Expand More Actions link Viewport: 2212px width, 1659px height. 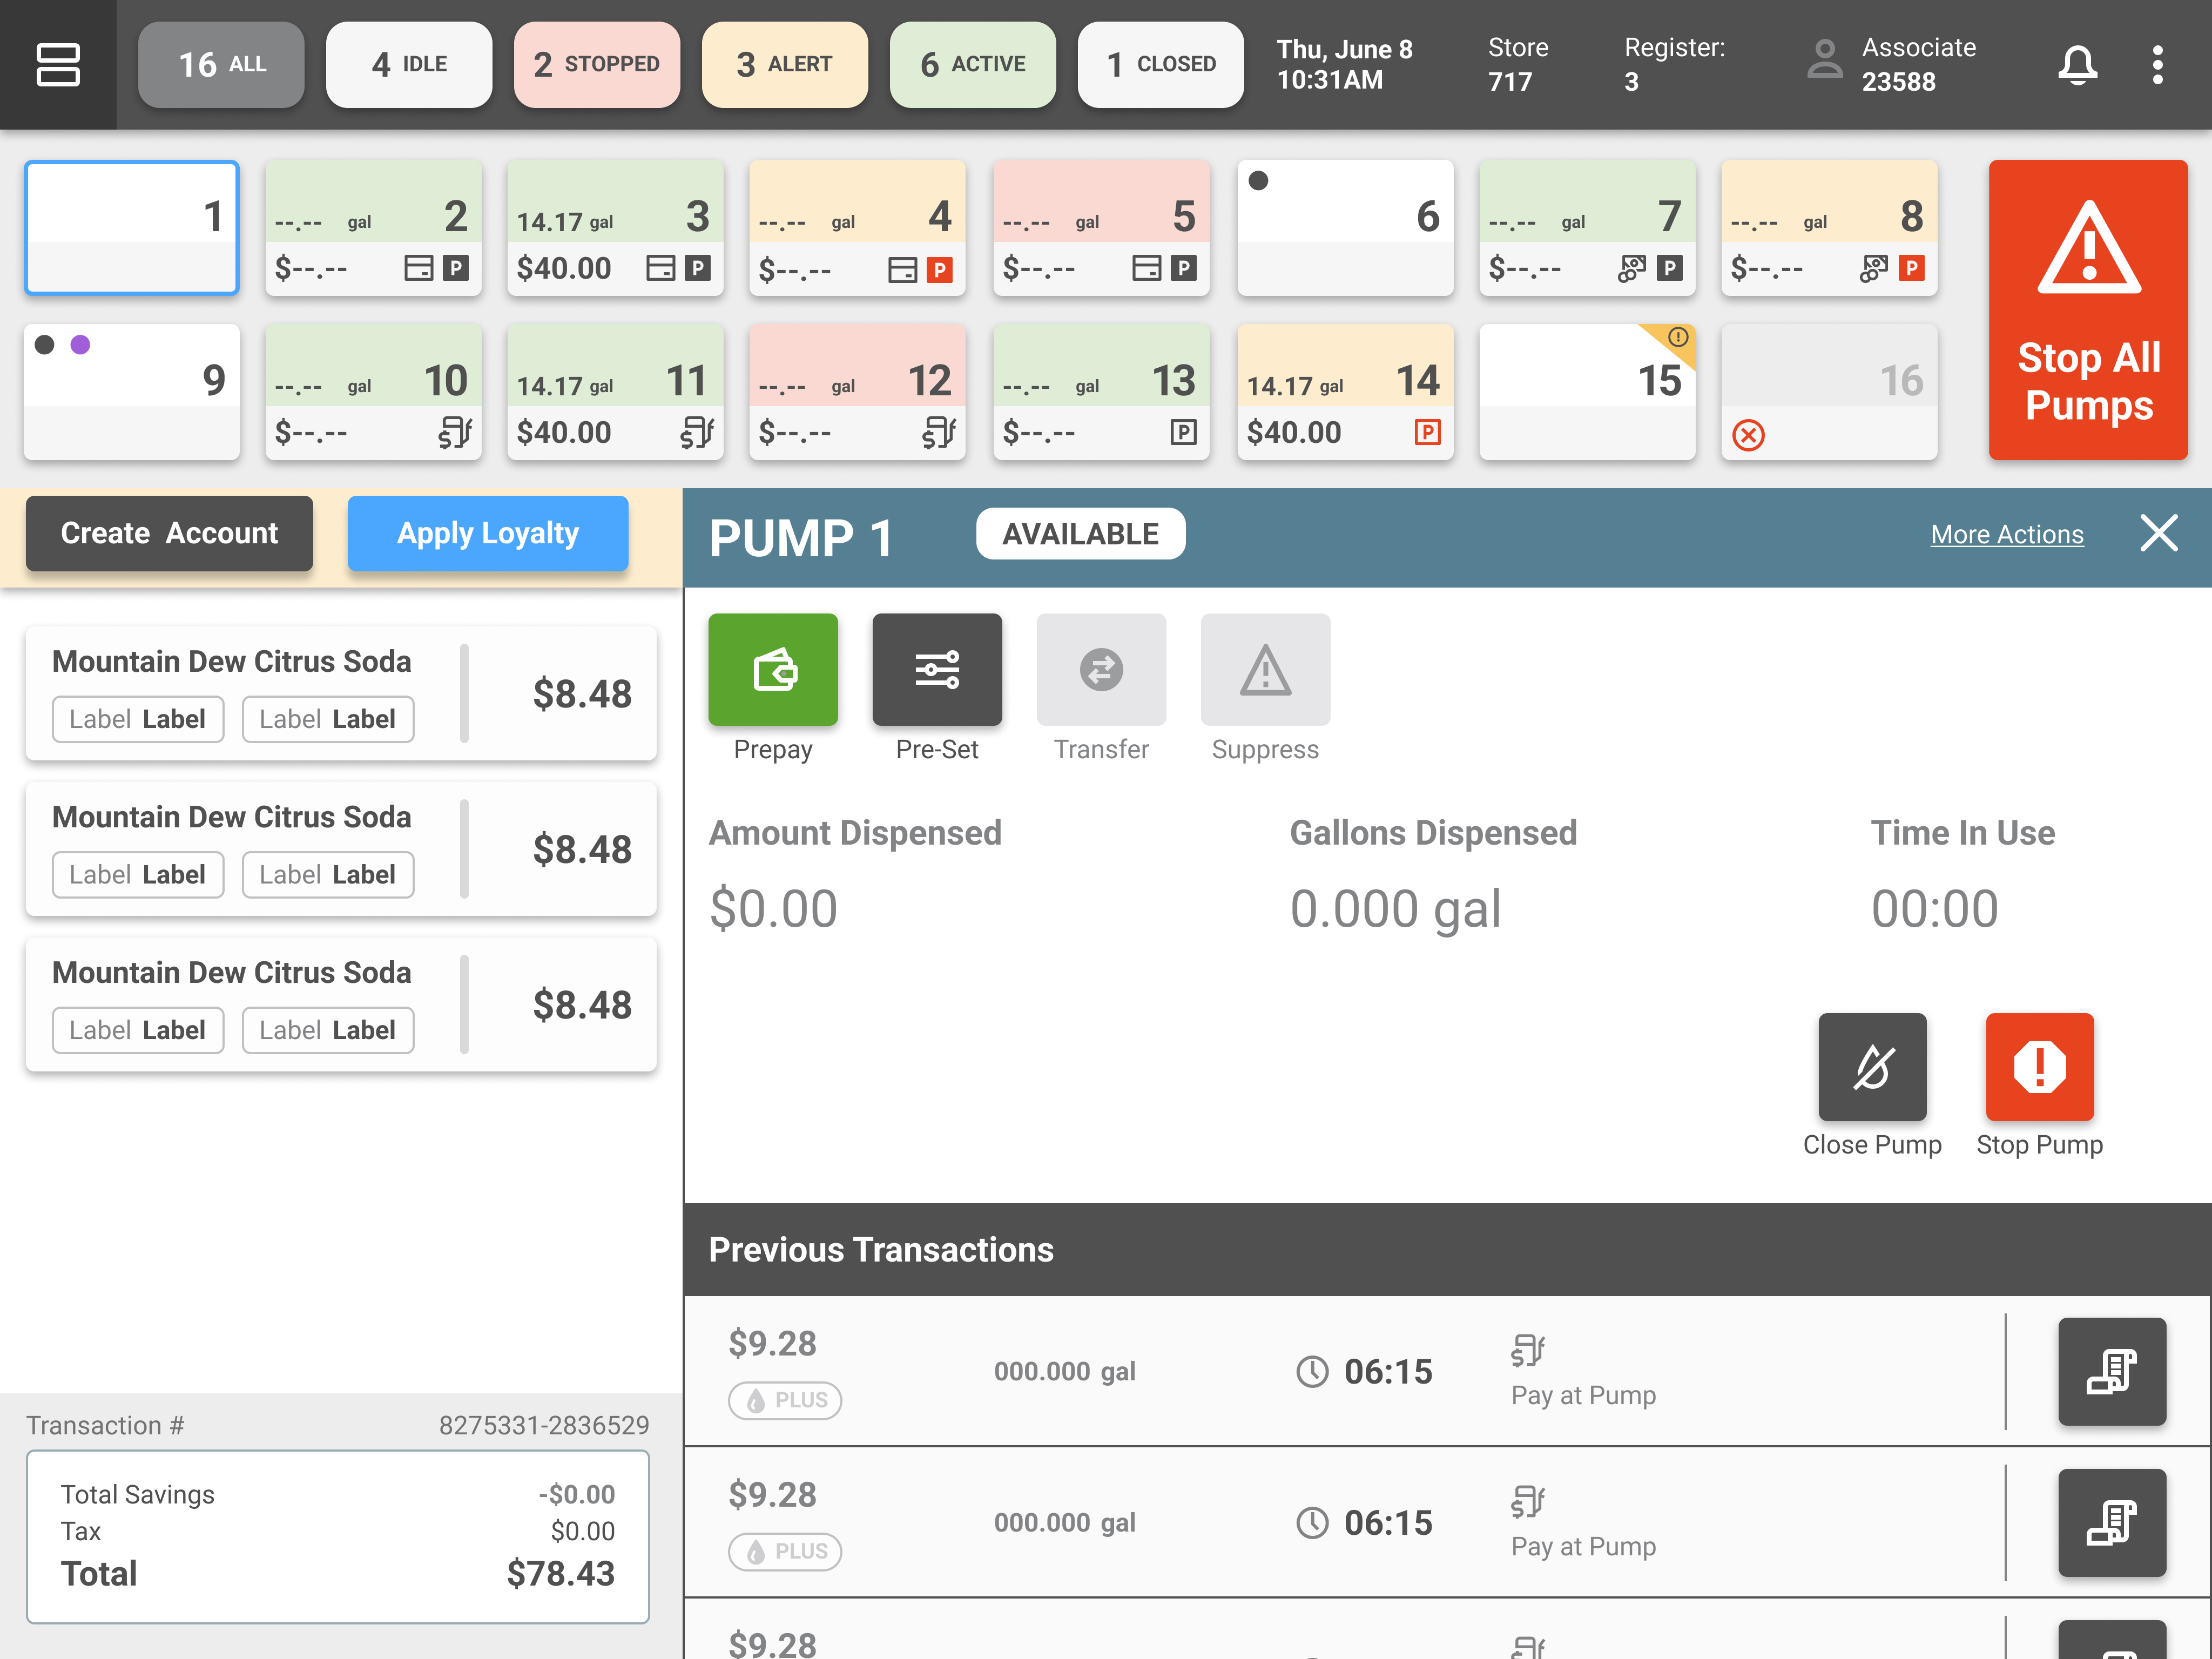2006,535
